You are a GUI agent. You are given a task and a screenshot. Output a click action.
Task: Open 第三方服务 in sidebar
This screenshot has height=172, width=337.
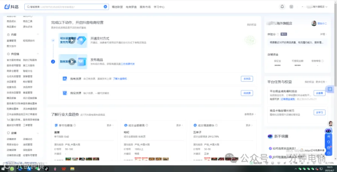click(x=29, y=65)
